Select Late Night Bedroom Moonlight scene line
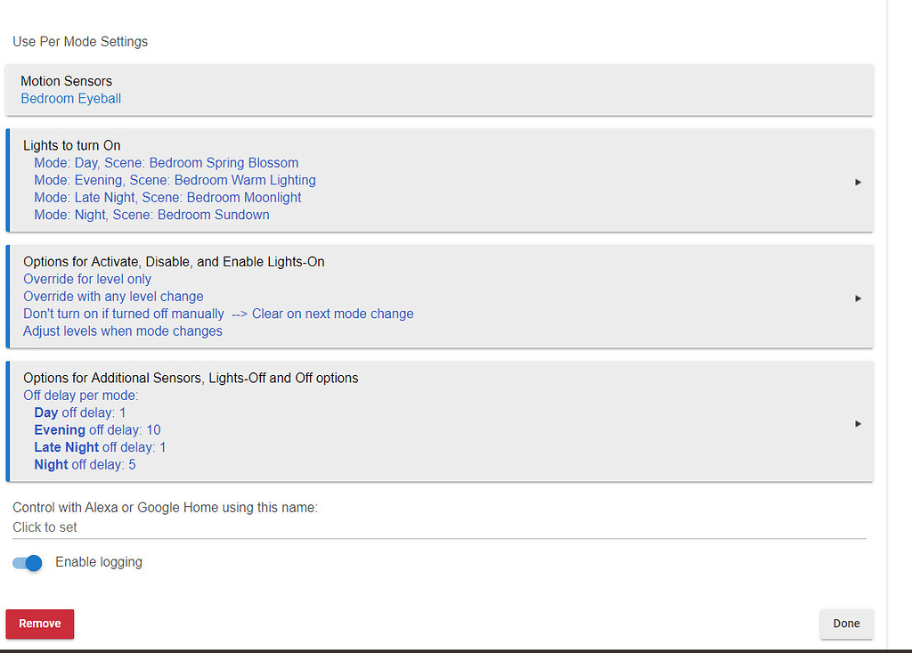 tap(167, 198)
